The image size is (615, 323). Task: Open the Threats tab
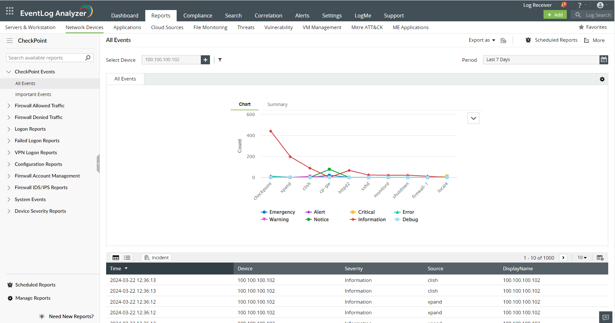click(246, 27)
